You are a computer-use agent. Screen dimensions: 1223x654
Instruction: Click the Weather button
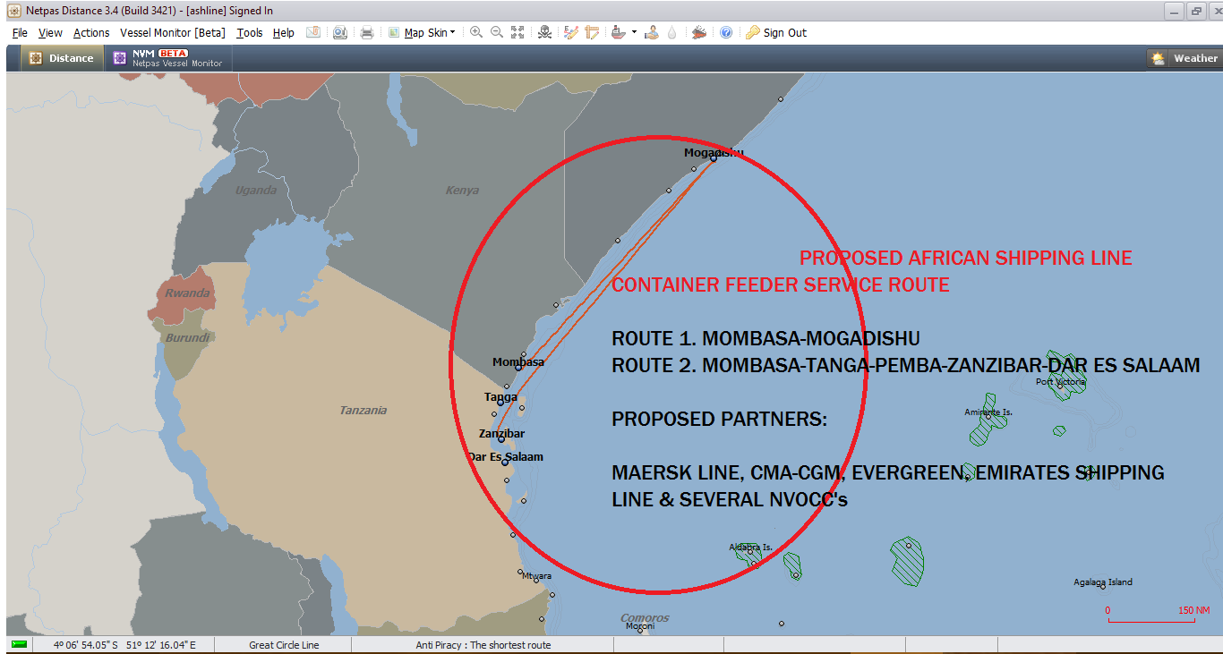tap(1185, 57)
